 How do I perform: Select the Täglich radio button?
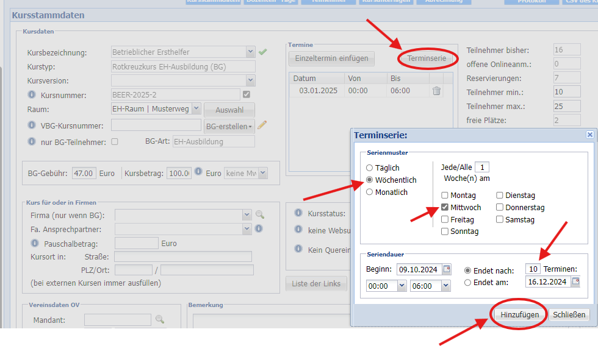(x=369, y=168)
